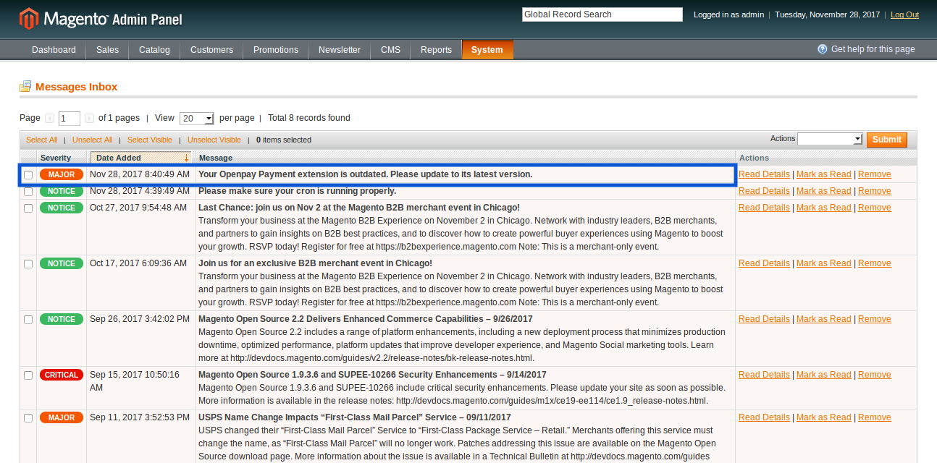This screenshot has height=463, width=937.
Task: Open the System menu
Action: (487, 50)
